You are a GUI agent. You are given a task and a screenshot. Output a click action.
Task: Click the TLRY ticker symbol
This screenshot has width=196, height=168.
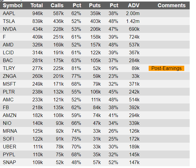coord(9,68)
